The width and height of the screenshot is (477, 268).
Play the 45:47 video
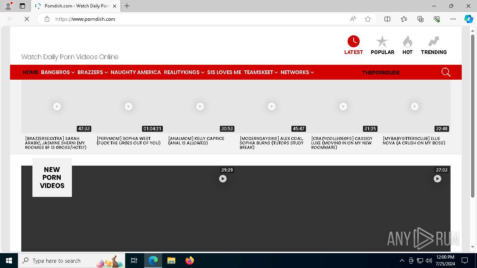pyautogui.click(x=272, y=106)
